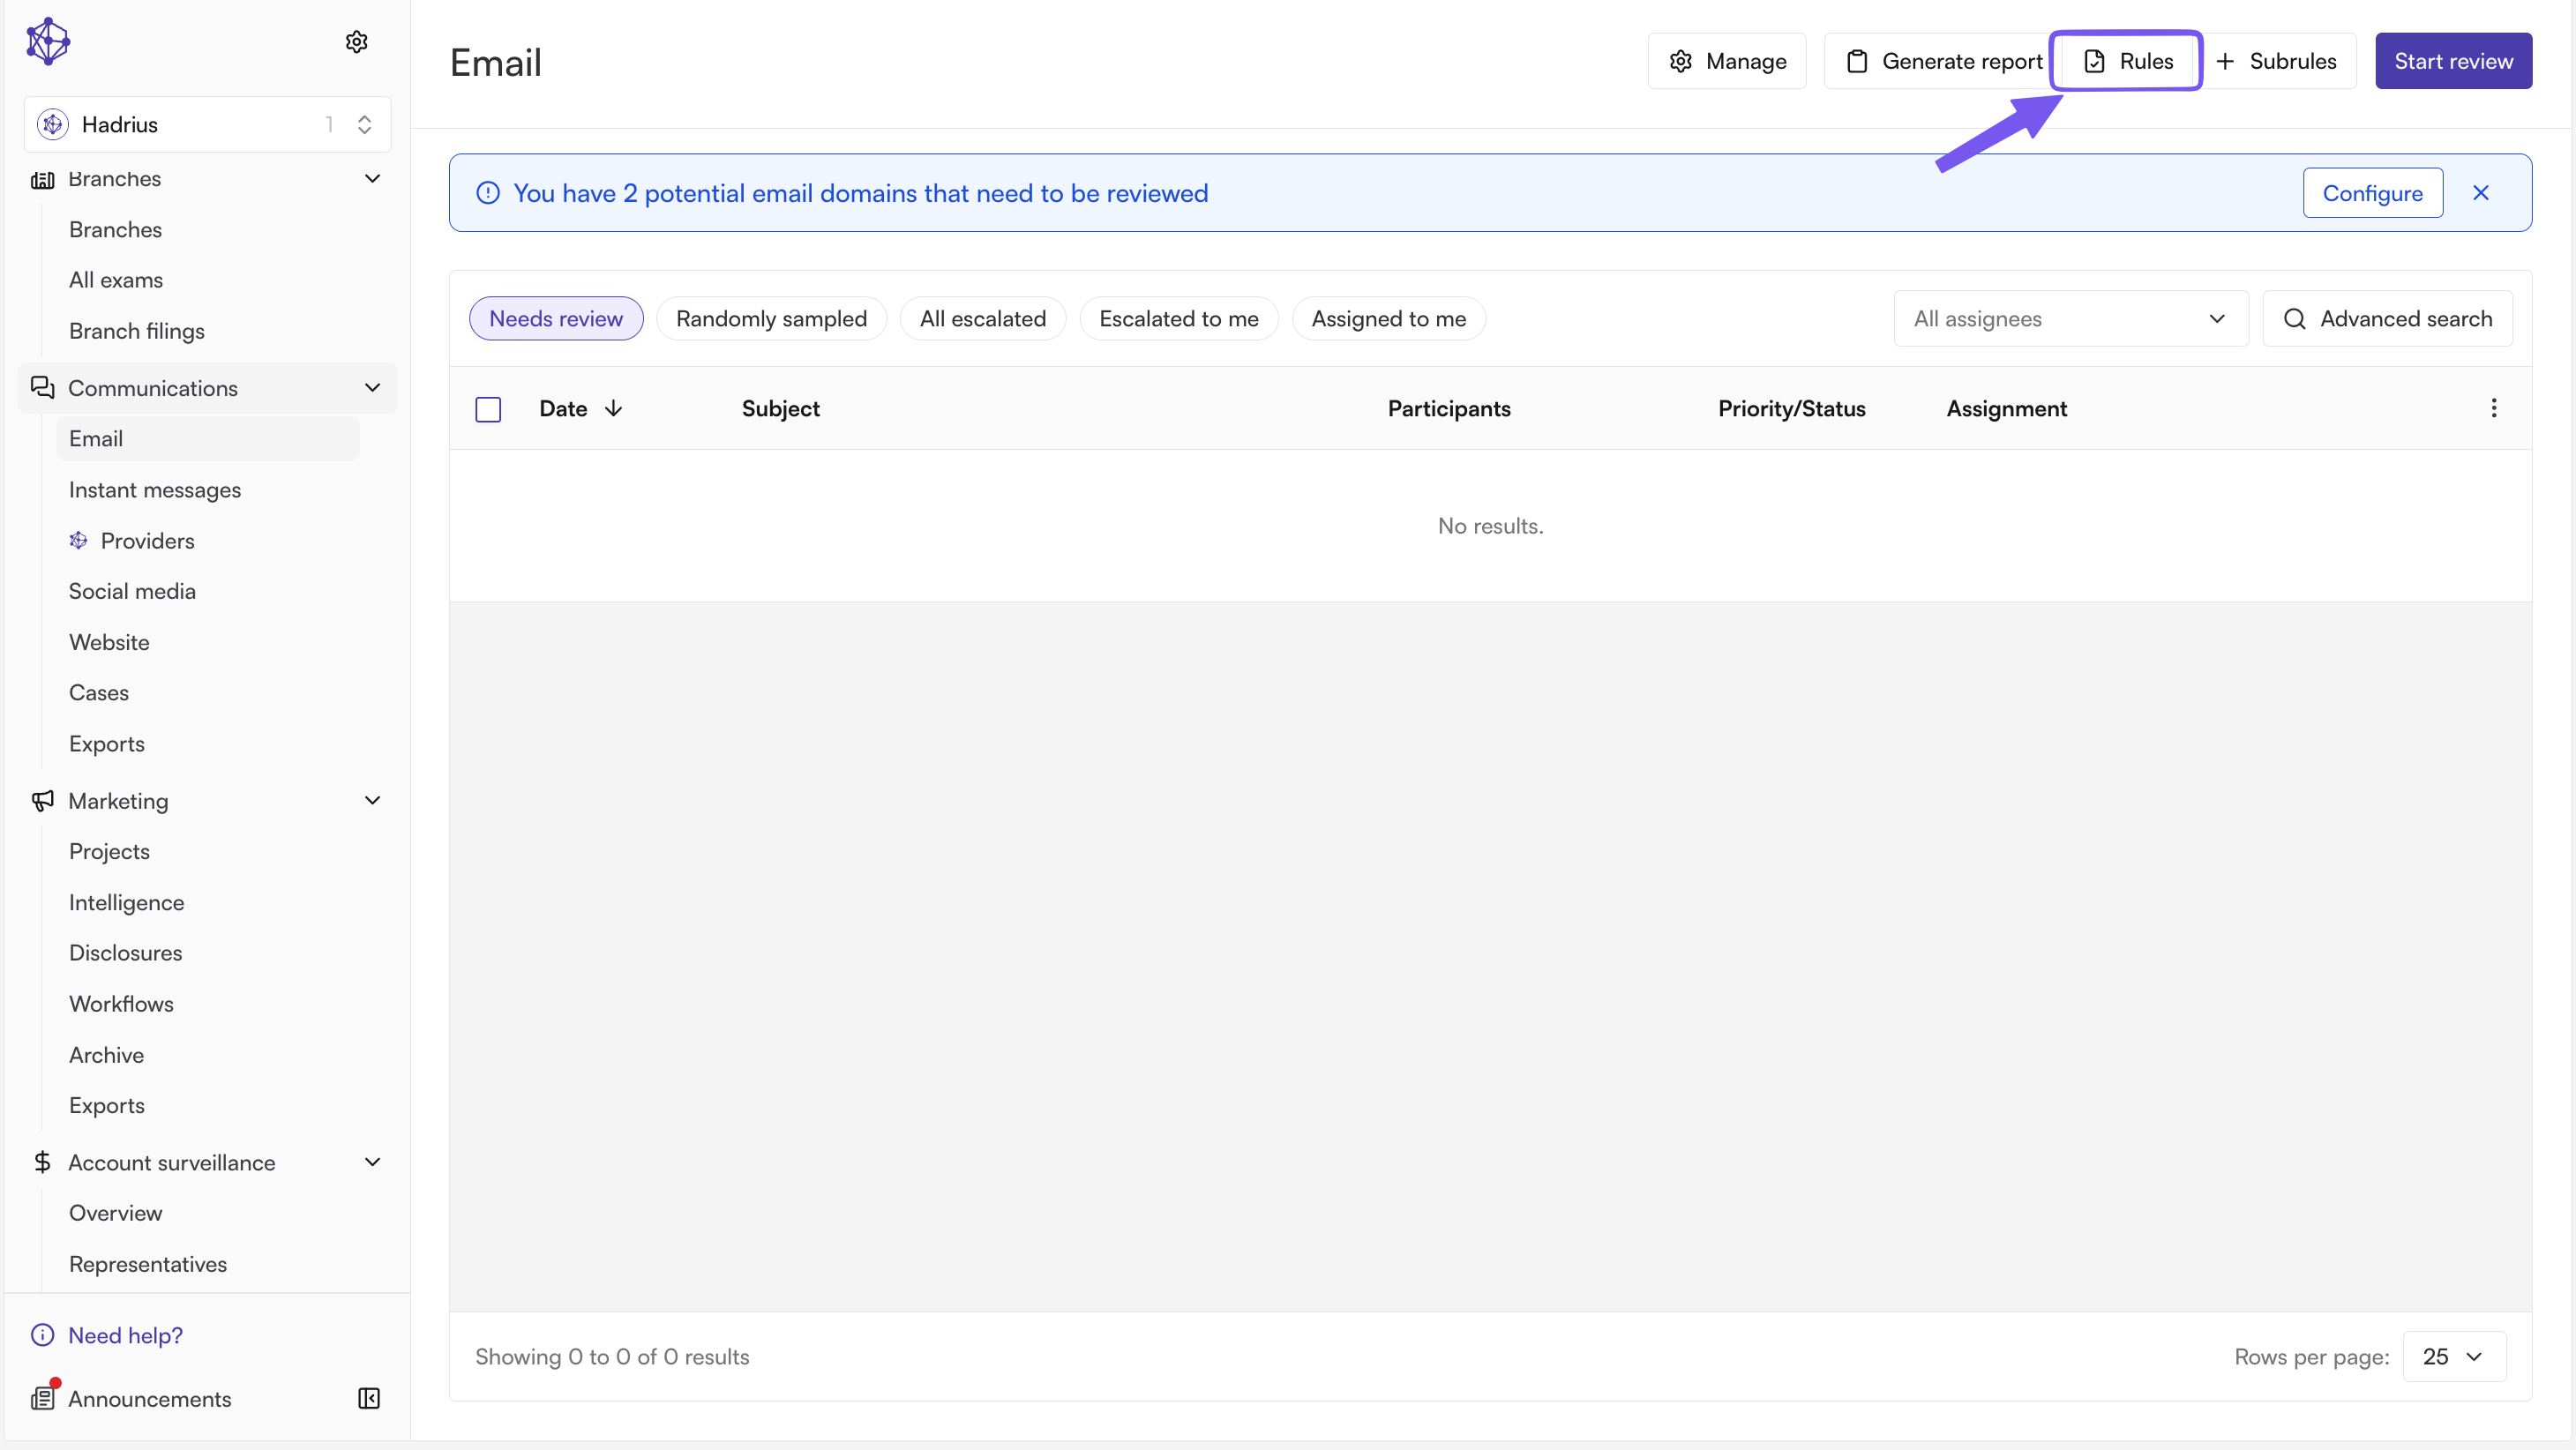
Task: Click the Need help info icon
Action: [42, 1335]
